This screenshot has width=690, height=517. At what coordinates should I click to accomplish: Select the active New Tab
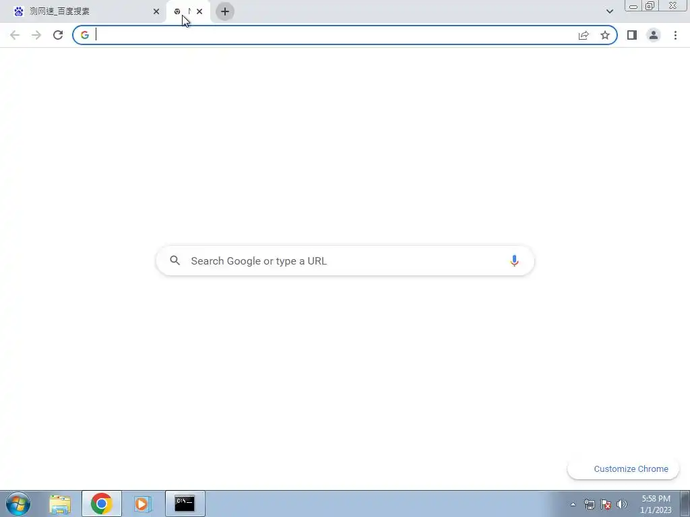coord(188,11)
